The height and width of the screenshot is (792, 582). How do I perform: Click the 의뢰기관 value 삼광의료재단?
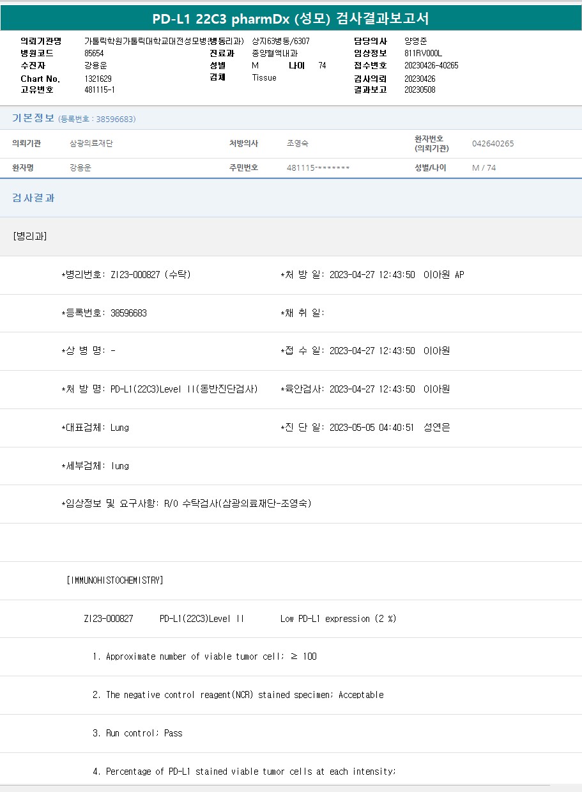[91, 144]
